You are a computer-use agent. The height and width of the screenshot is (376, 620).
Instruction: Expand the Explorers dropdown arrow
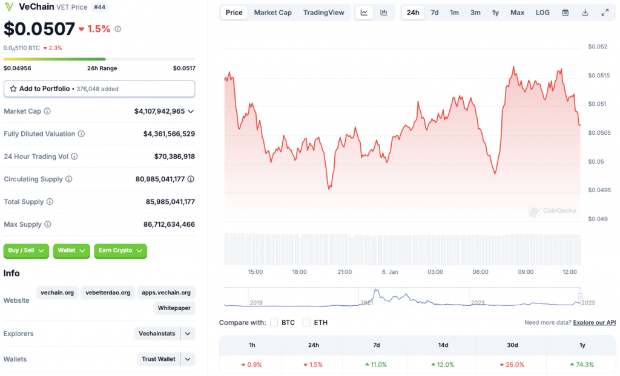click(x=188, y=334)
